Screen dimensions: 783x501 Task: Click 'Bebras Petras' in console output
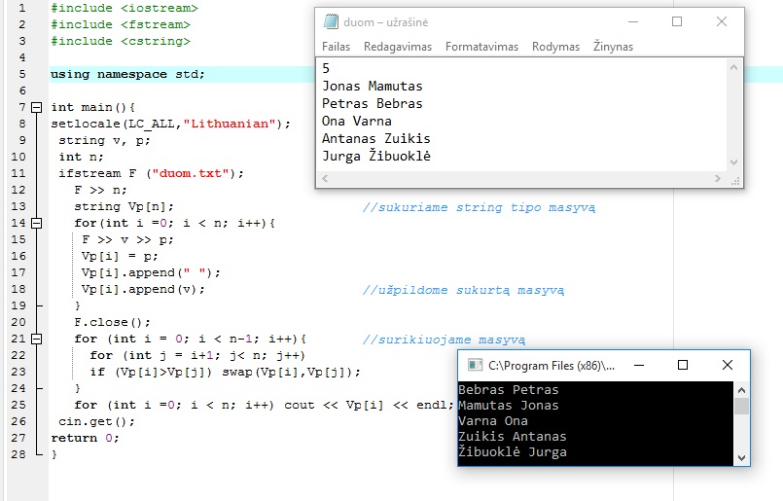tap(509, 389)
